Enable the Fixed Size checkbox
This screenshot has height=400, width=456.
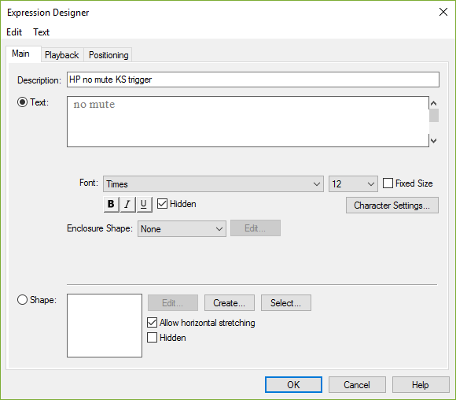tap(388, 183)
